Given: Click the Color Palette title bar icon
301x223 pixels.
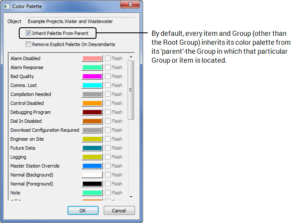Looking at the screenshot, I should [6, 6].
